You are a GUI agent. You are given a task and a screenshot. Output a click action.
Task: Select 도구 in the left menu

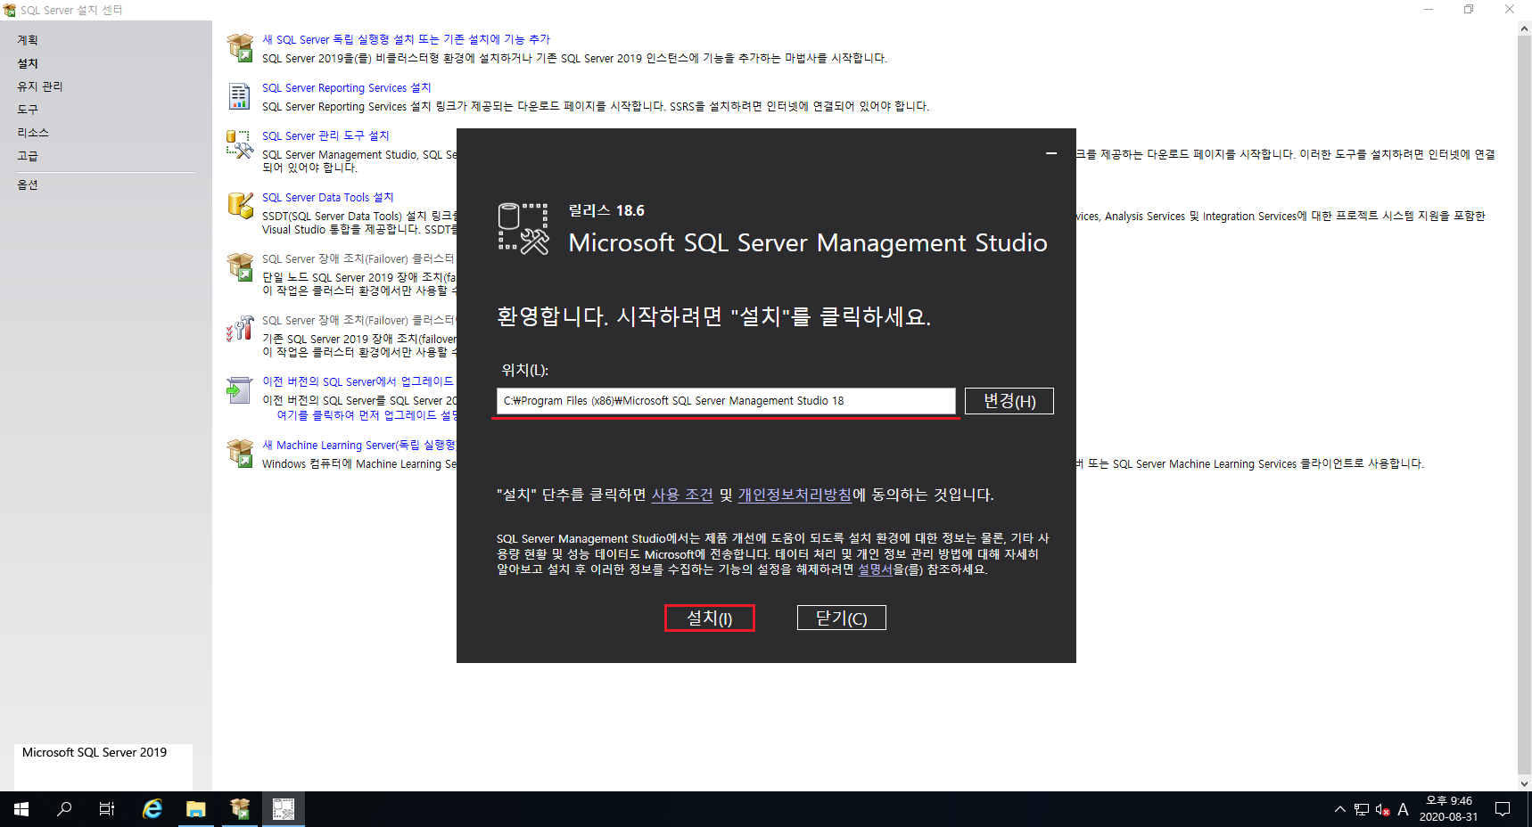coord(28,110)
